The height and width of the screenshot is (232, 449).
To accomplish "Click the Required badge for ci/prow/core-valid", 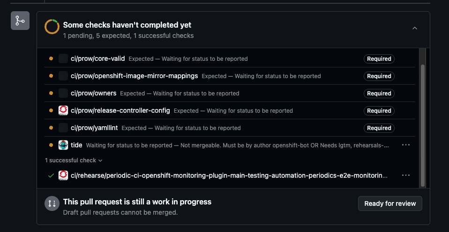I will (379, 59).
